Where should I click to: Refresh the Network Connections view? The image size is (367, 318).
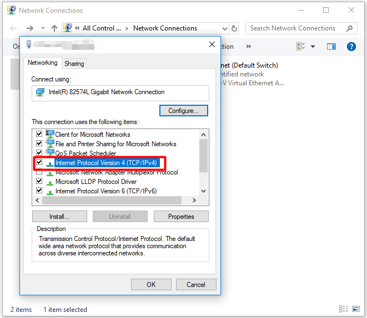(x=234, y=28)
